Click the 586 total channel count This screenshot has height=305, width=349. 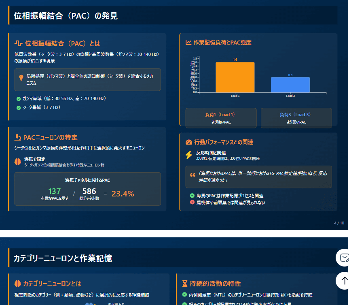tap(89, 191)
